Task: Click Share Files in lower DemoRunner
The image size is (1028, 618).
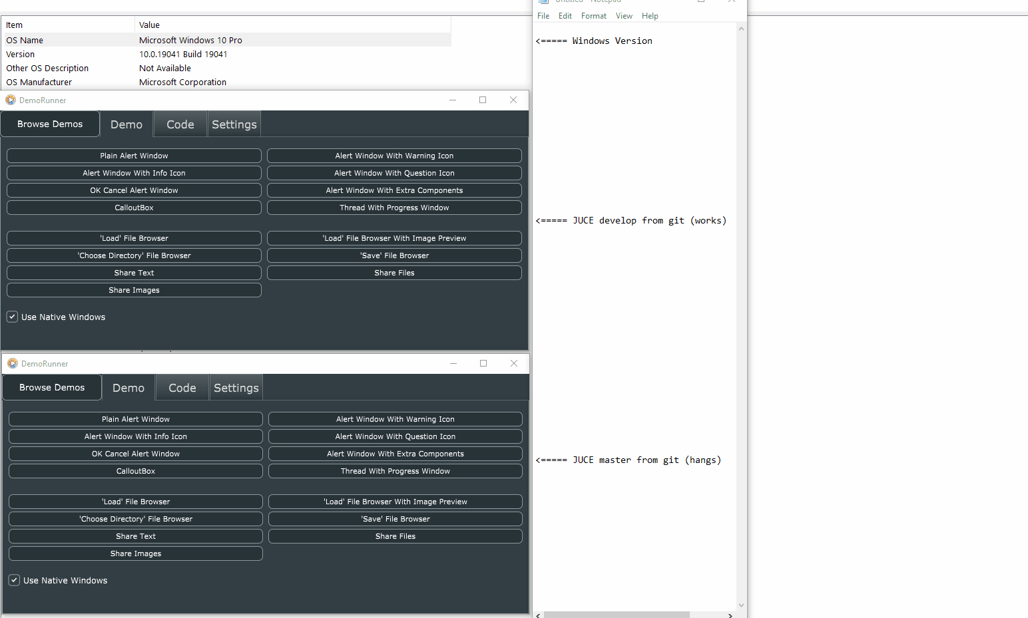Action: tap(395, 536)
